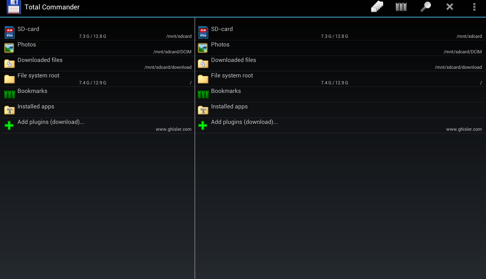Click the 7.3 G / 12.8 G size in the left panel
Screen dimensions: 486x279
coord(92,36)
